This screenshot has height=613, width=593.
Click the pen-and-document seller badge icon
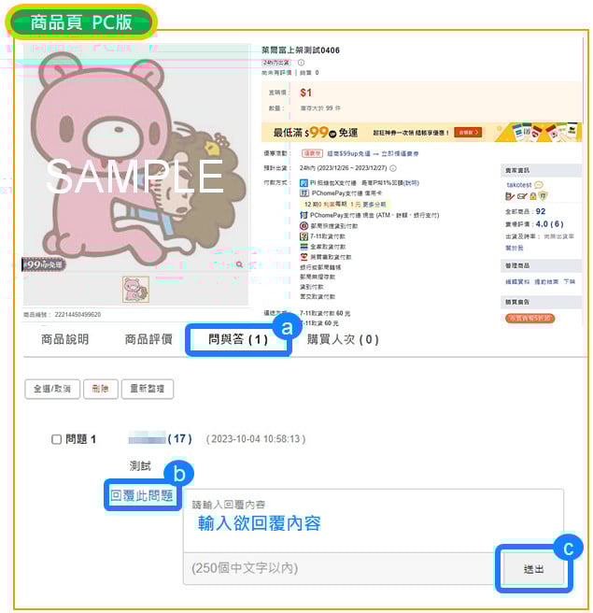[x=510, y=196]
